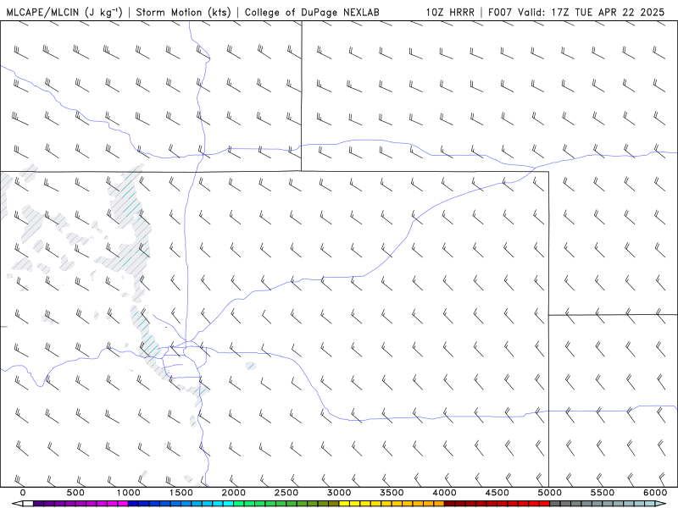Click the 2000 label on the color scale

[234, 493]
